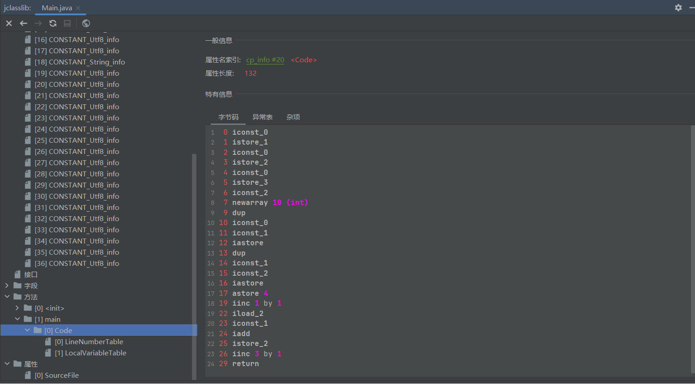Click the back arrow toolbar icon
The width and height of the screenshot is (695, 384).
click(24, 23)
